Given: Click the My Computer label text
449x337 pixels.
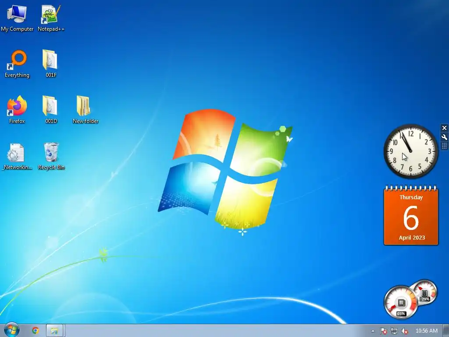Looking at the screenshot, I should 17,29.
